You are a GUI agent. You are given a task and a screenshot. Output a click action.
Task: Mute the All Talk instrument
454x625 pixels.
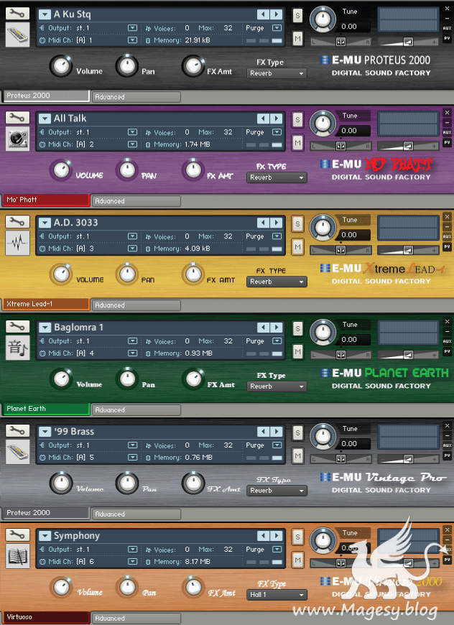[297, 143]
